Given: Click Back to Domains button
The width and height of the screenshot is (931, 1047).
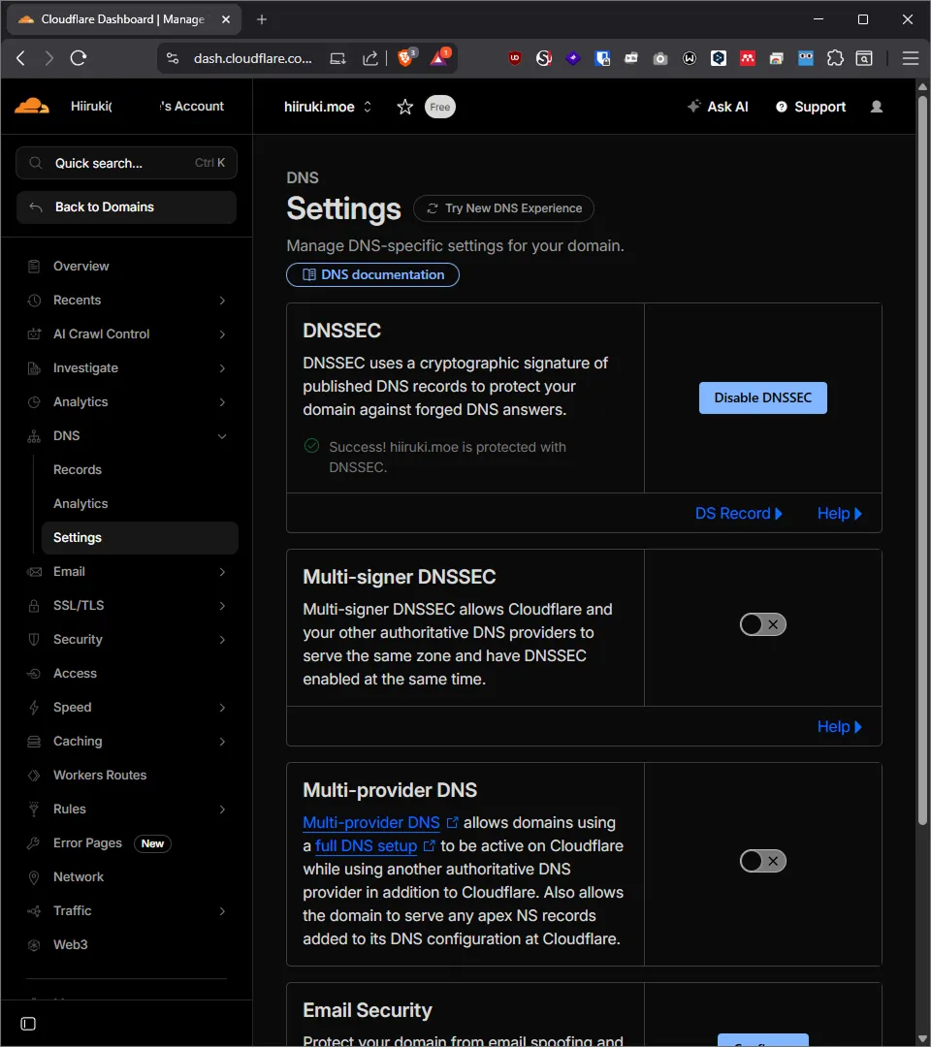Looking at the screenshot, I should coord(126,207).
